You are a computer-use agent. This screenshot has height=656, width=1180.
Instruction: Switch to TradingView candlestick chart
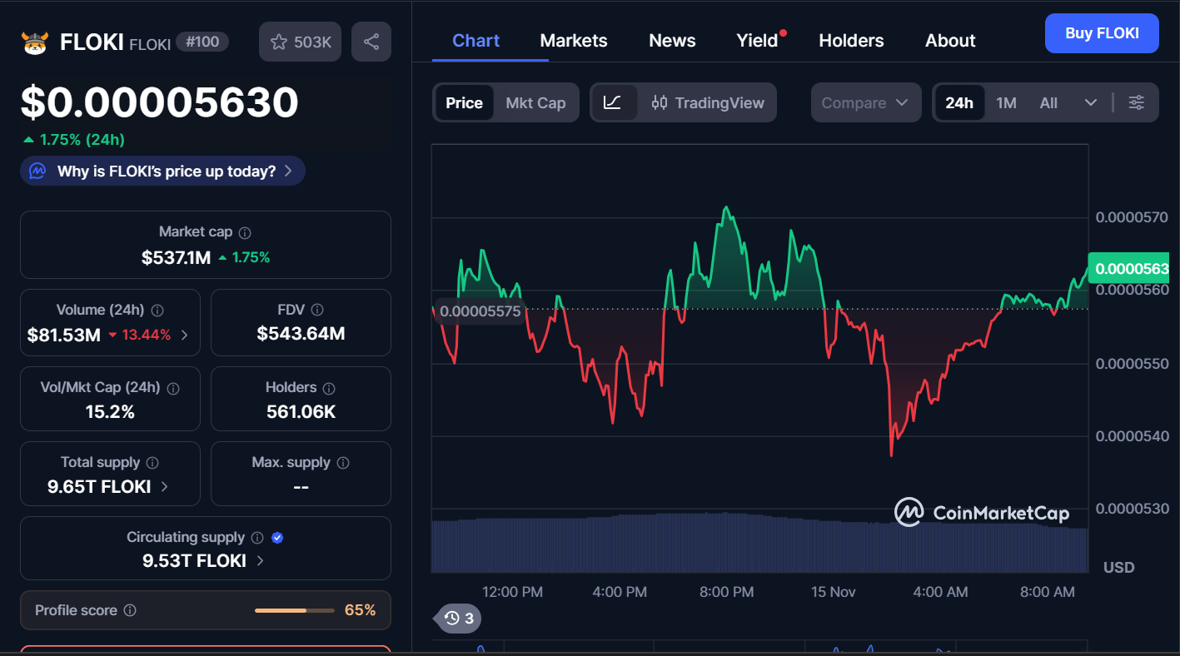708,103
